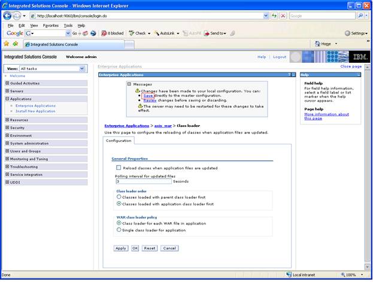Image resolution: width=373 pixels, height=282 pixels.
Task: Open the address bar history dropdown
Action: coord(266,16)
